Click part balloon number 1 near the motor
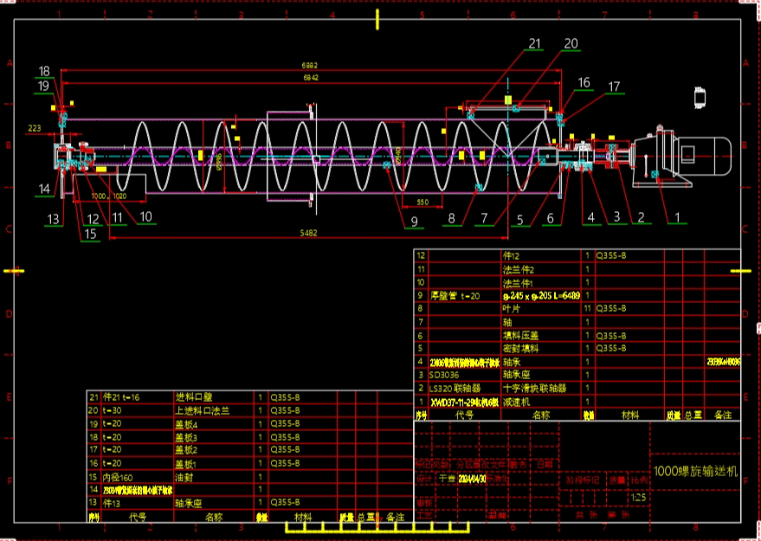Viewport: 761px width, 541px height. pyautogui.click(x=679, y=216)
